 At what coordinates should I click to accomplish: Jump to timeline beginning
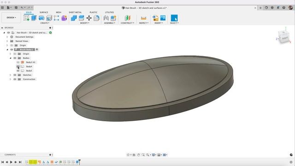[2, 162]
